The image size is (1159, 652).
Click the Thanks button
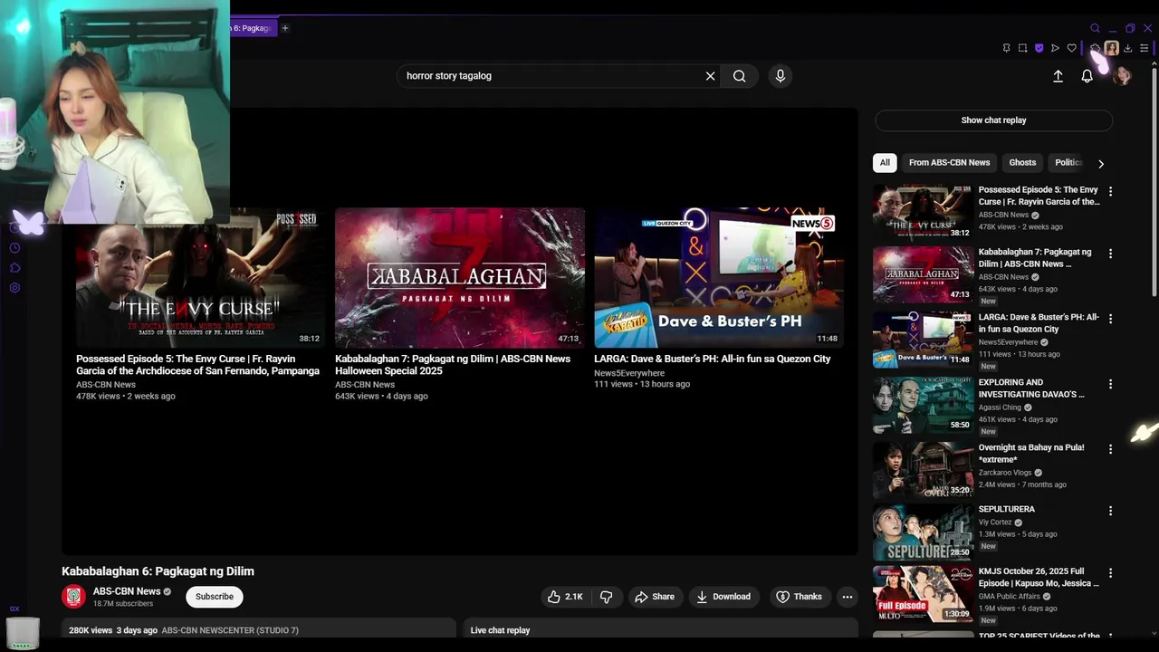(x=799, y=597)
